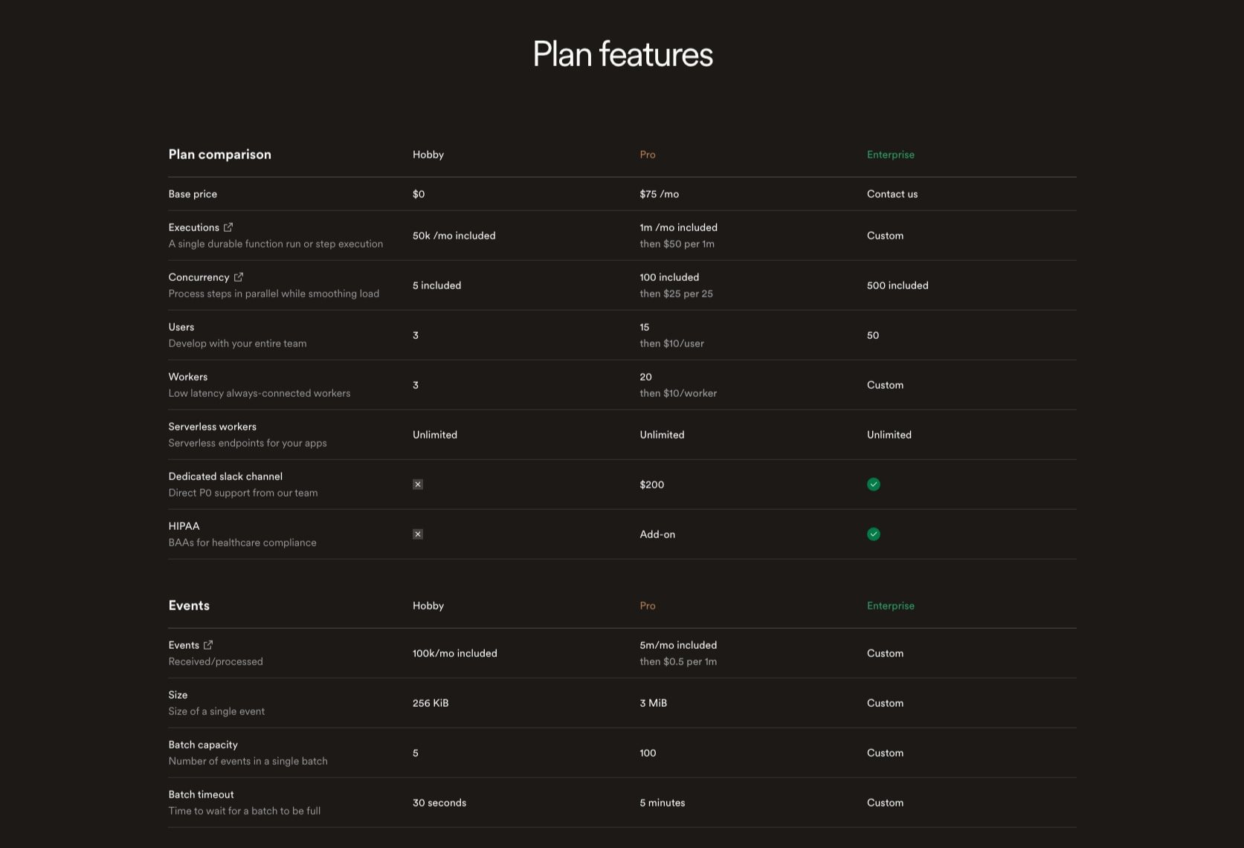Select the Hobby header in Events section
This screenshot has width=1244, height=848.
click(428, 606)
